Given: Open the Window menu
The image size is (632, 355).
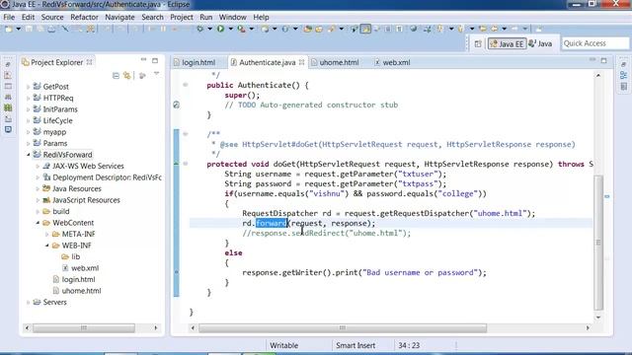Looking at the screenshot, I should [233, 18].
